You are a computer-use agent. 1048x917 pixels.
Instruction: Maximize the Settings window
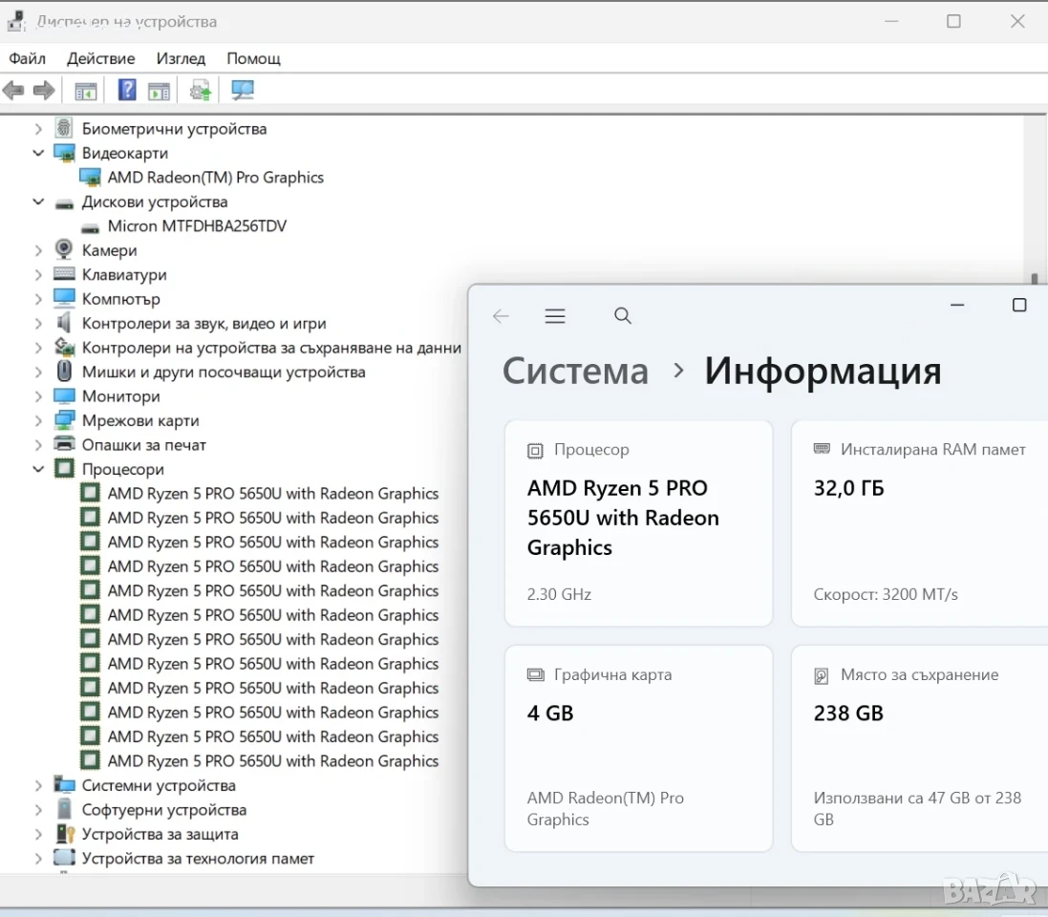coord(1019,306)
